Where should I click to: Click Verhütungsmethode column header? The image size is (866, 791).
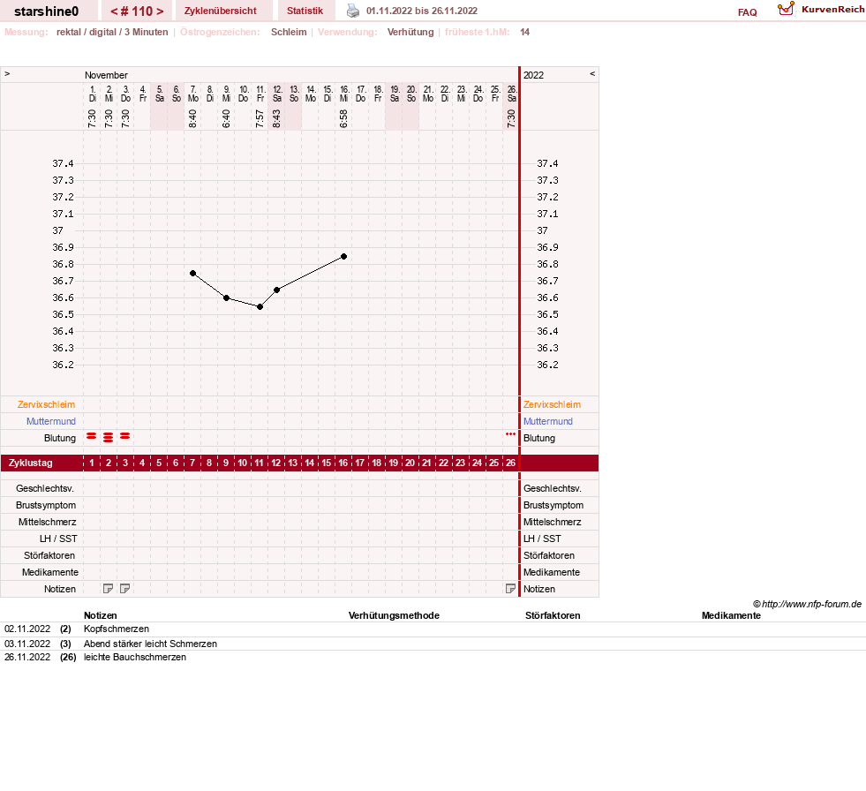coord(394,615)
